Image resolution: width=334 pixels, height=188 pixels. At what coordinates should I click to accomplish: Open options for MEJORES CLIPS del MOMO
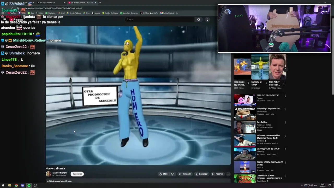(x=285, y=149)
